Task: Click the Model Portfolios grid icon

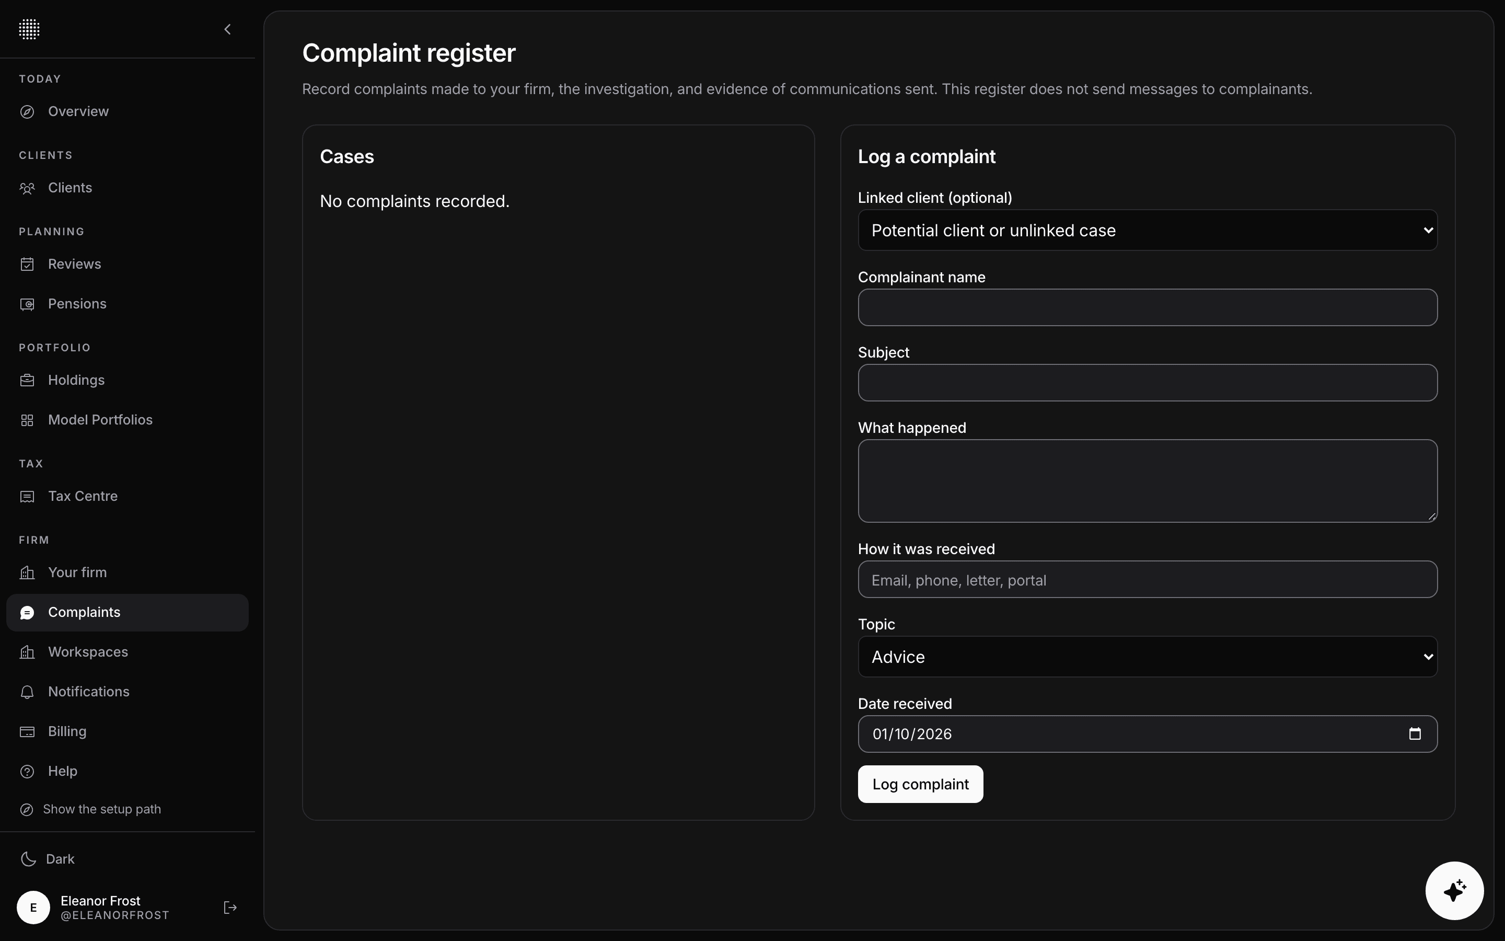Action: click(x=27, y=420)
